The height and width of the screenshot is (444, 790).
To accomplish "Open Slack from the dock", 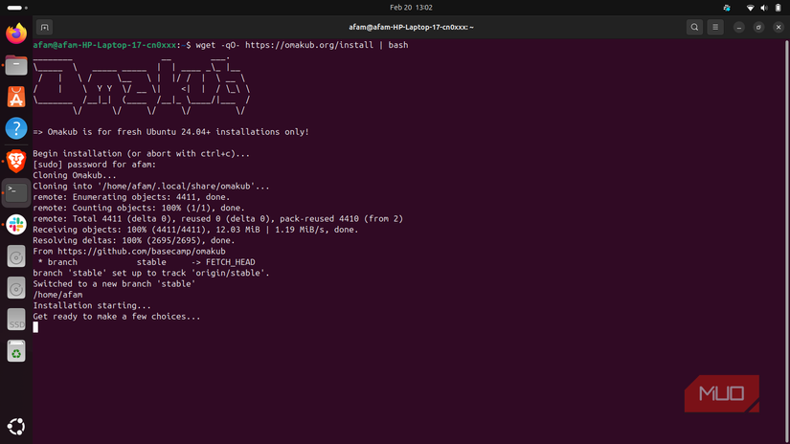I will point(16,225).
